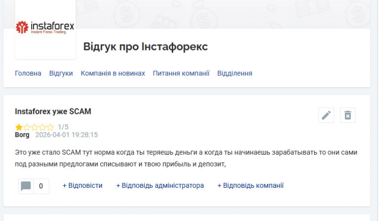
Task: Select the author name Borg
Action: 22,135
